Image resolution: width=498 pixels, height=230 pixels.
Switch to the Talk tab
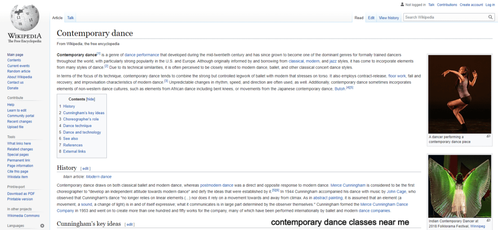point(70,18)
